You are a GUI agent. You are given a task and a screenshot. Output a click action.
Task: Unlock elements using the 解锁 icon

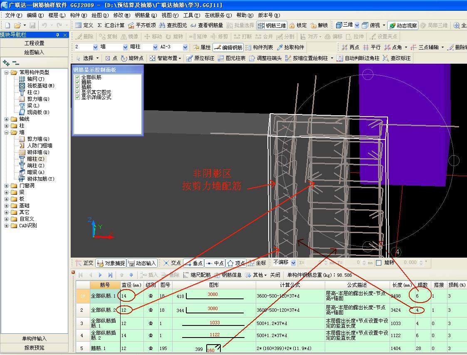[x=319, y=25]
